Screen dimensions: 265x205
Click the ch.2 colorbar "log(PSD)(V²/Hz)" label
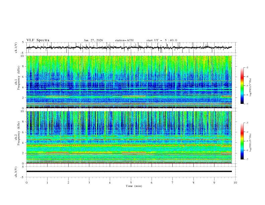coord(251,143)
